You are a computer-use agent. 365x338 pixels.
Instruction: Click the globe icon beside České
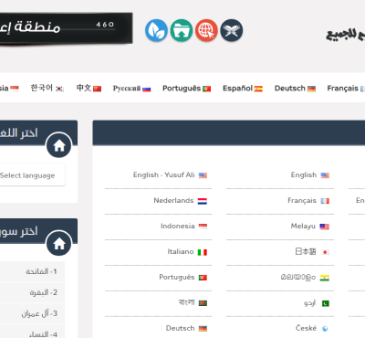[x=325, y=329]
